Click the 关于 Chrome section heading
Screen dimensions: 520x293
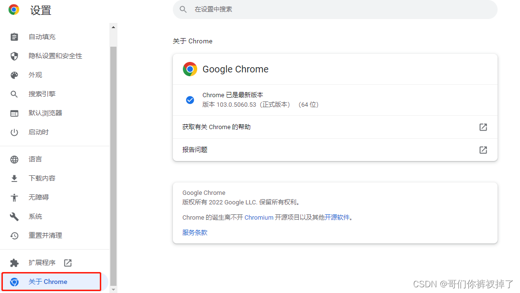point(193,41)
